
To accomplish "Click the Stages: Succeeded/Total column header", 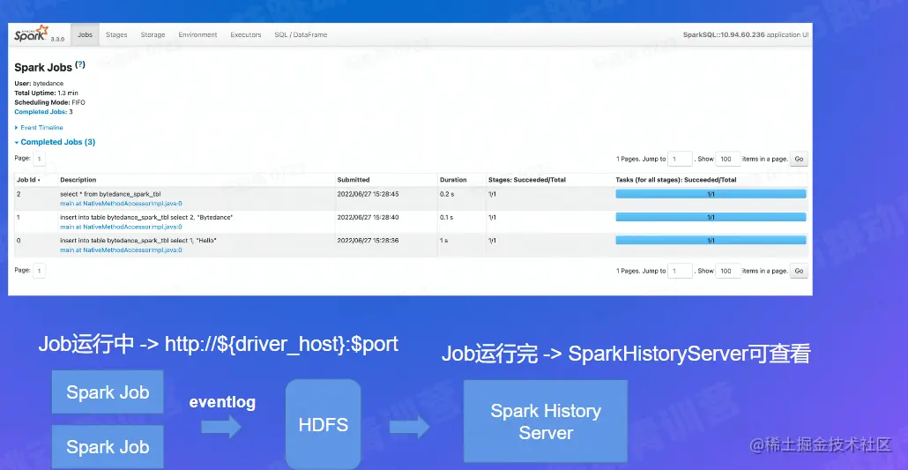I will 527,180.
